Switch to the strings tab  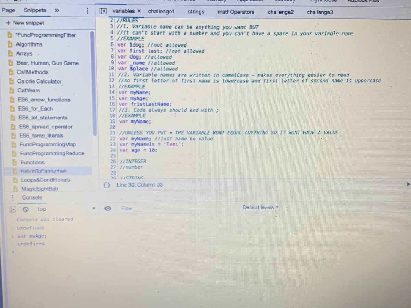pyautogui.click(x=196, y=12)
